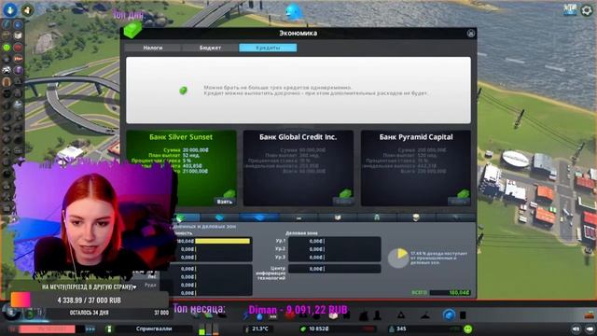Click the purple info view icon
This screenshot has height=336, width=597.
[18, 70]
